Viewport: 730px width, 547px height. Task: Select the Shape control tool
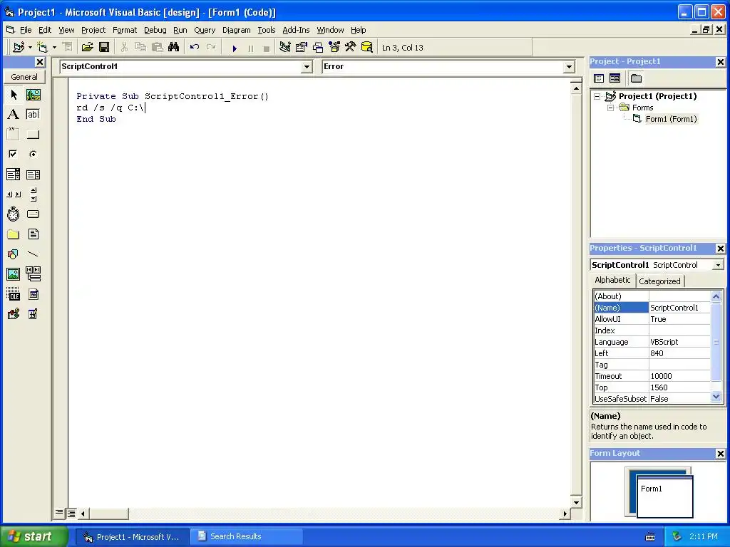(x=14, y=254)
